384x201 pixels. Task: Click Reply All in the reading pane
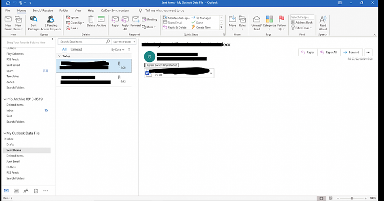tap(329, 52)
